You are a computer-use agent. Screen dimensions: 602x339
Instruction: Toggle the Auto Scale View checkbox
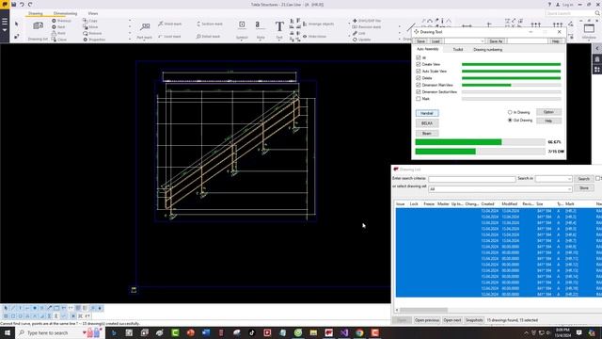pyautogui.click(x=418, y=72)
